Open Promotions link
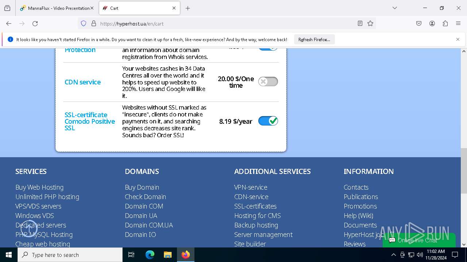 360,206
